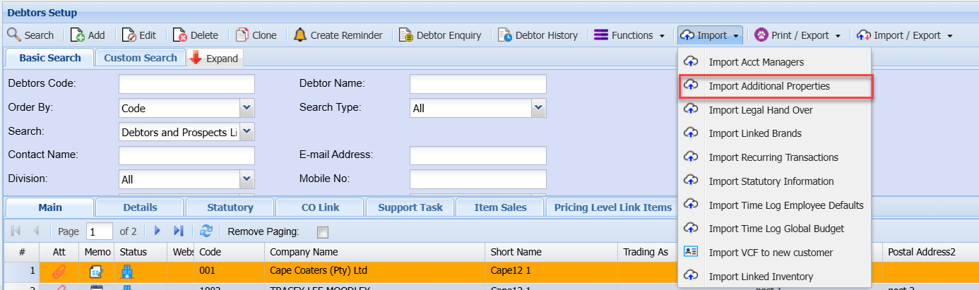The height and width of the screenshot is (290, 979).
Task: Select Import Additional Properties menu item
Action: 769,86
